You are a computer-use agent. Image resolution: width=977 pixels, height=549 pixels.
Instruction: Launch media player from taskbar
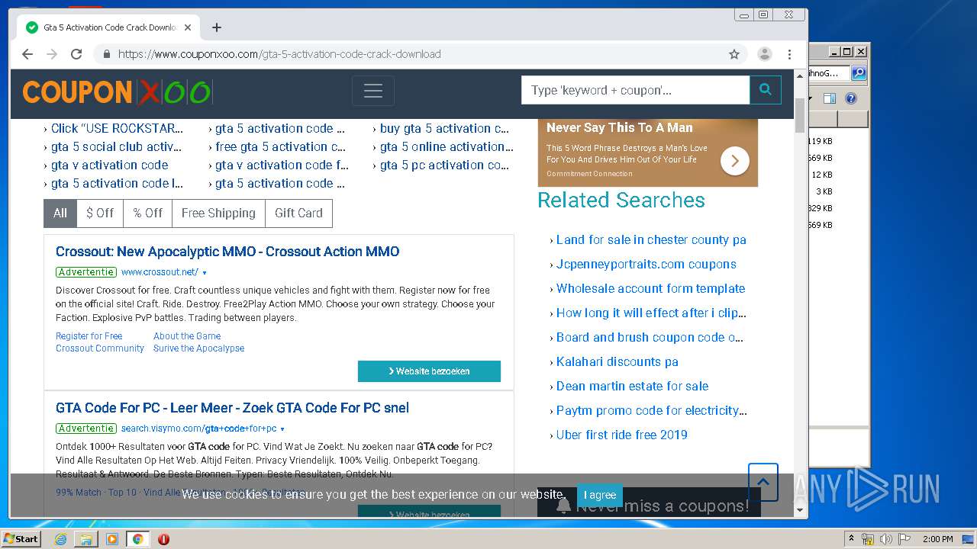pos(112,539)
